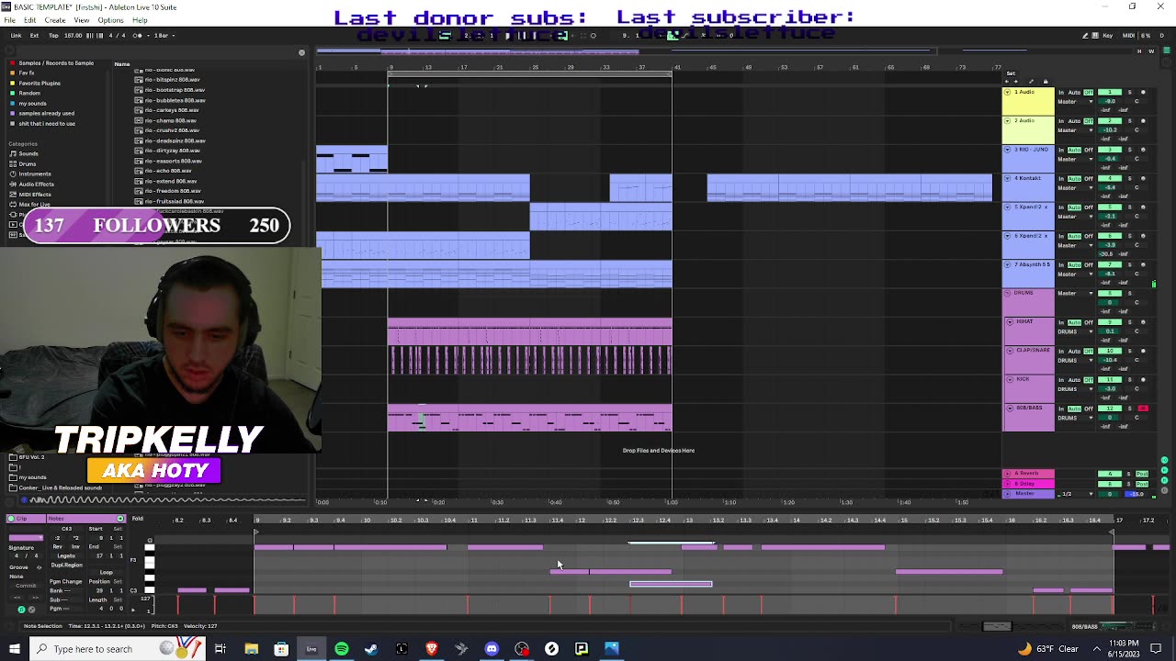Click the Legato button in Notes box

tap(66, 556)
